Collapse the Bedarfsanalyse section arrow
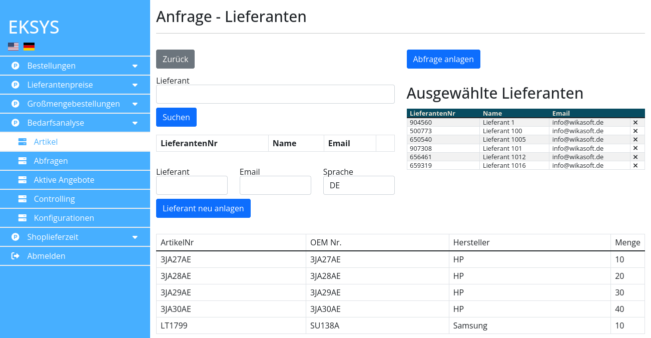 coord(135,123)
